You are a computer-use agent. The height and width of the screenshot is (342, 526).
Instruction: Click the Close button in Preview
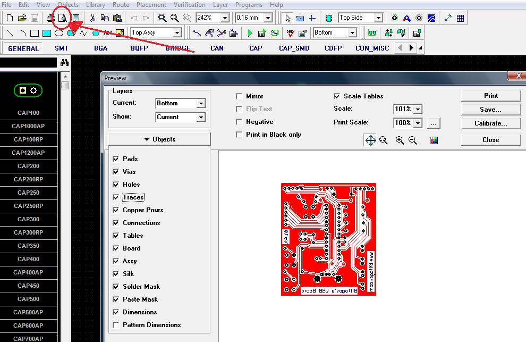[491, 140]
